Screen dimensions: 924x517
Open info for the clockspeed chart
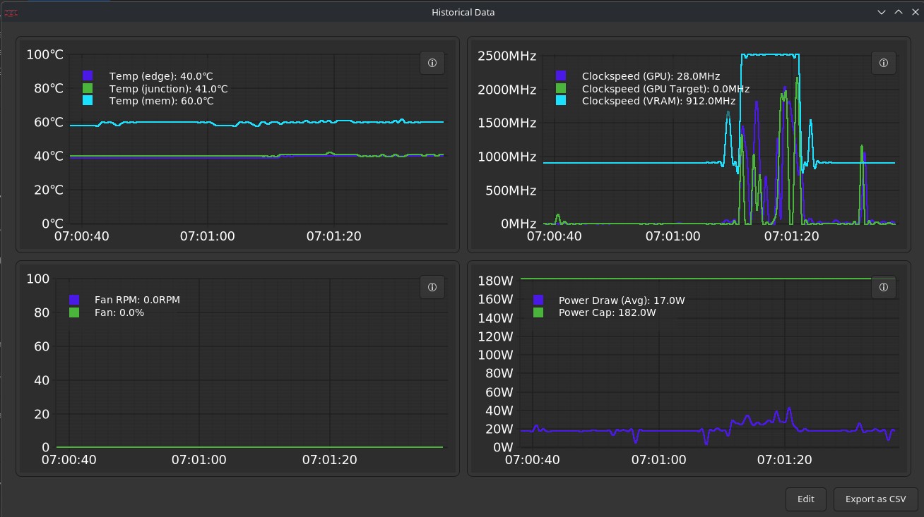[884, 63]
